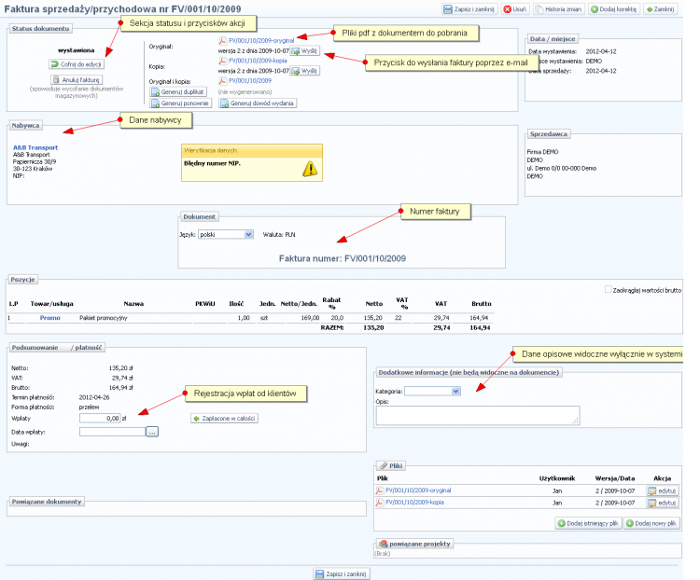Image resolution: width=700 pixels, height=580 pixels.
Task: Click the top-right 'Zamknij' button
Action: tap(661, 8)
